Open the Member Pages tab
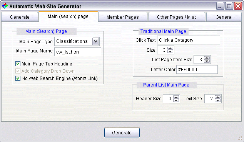Viewport: 244px width, 142px height. (123, 17)
